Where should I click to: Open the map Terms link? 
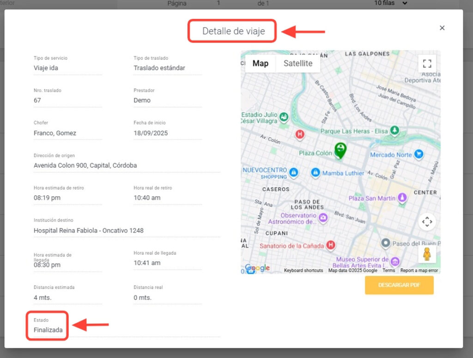[x=388, y=270]
